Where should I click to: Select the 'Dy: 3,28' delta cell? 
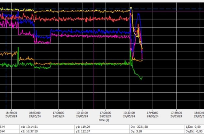(157, 131)
